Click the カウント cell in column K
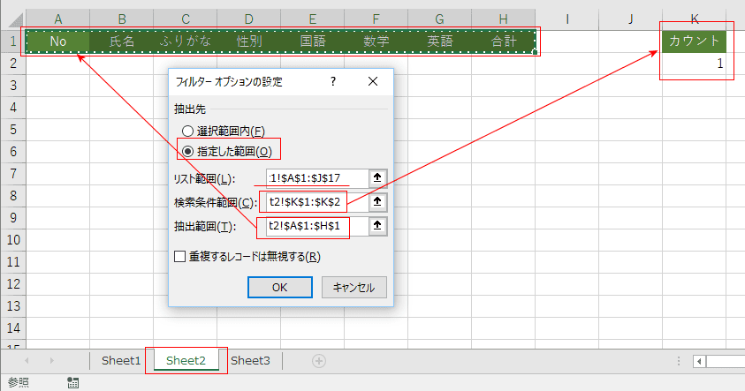The height and width of the screenshot is (391, 745). click(694, 41)
